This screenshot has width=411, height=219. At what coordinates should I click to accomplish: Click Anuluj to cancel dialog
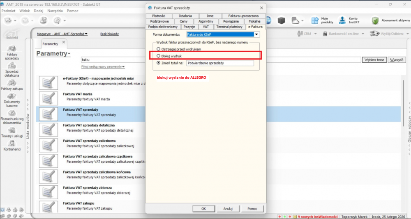point(228,209)
